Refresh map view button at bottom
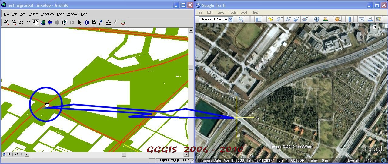 point(16,154)
